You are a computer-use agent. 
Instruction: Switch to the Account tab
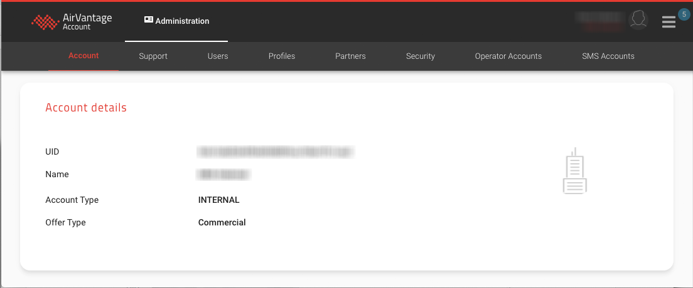83,56
